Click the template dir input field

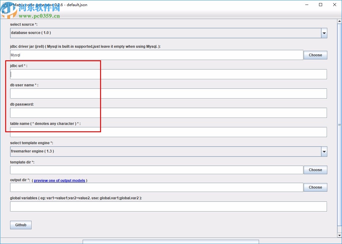coord(156,170)
